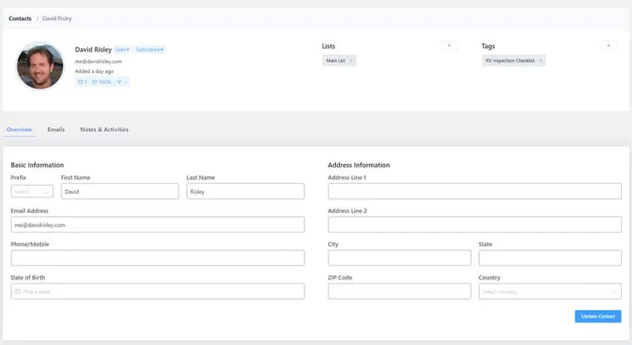The width and height of the screenshot is (632, 345).
Task: Open the Prefix select dropdown
Action: pos(32,192)
